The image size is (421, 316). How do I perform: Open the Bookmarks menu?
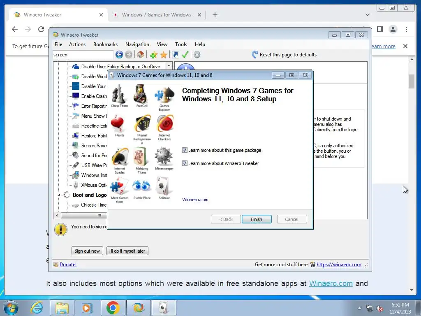[105, 44]
